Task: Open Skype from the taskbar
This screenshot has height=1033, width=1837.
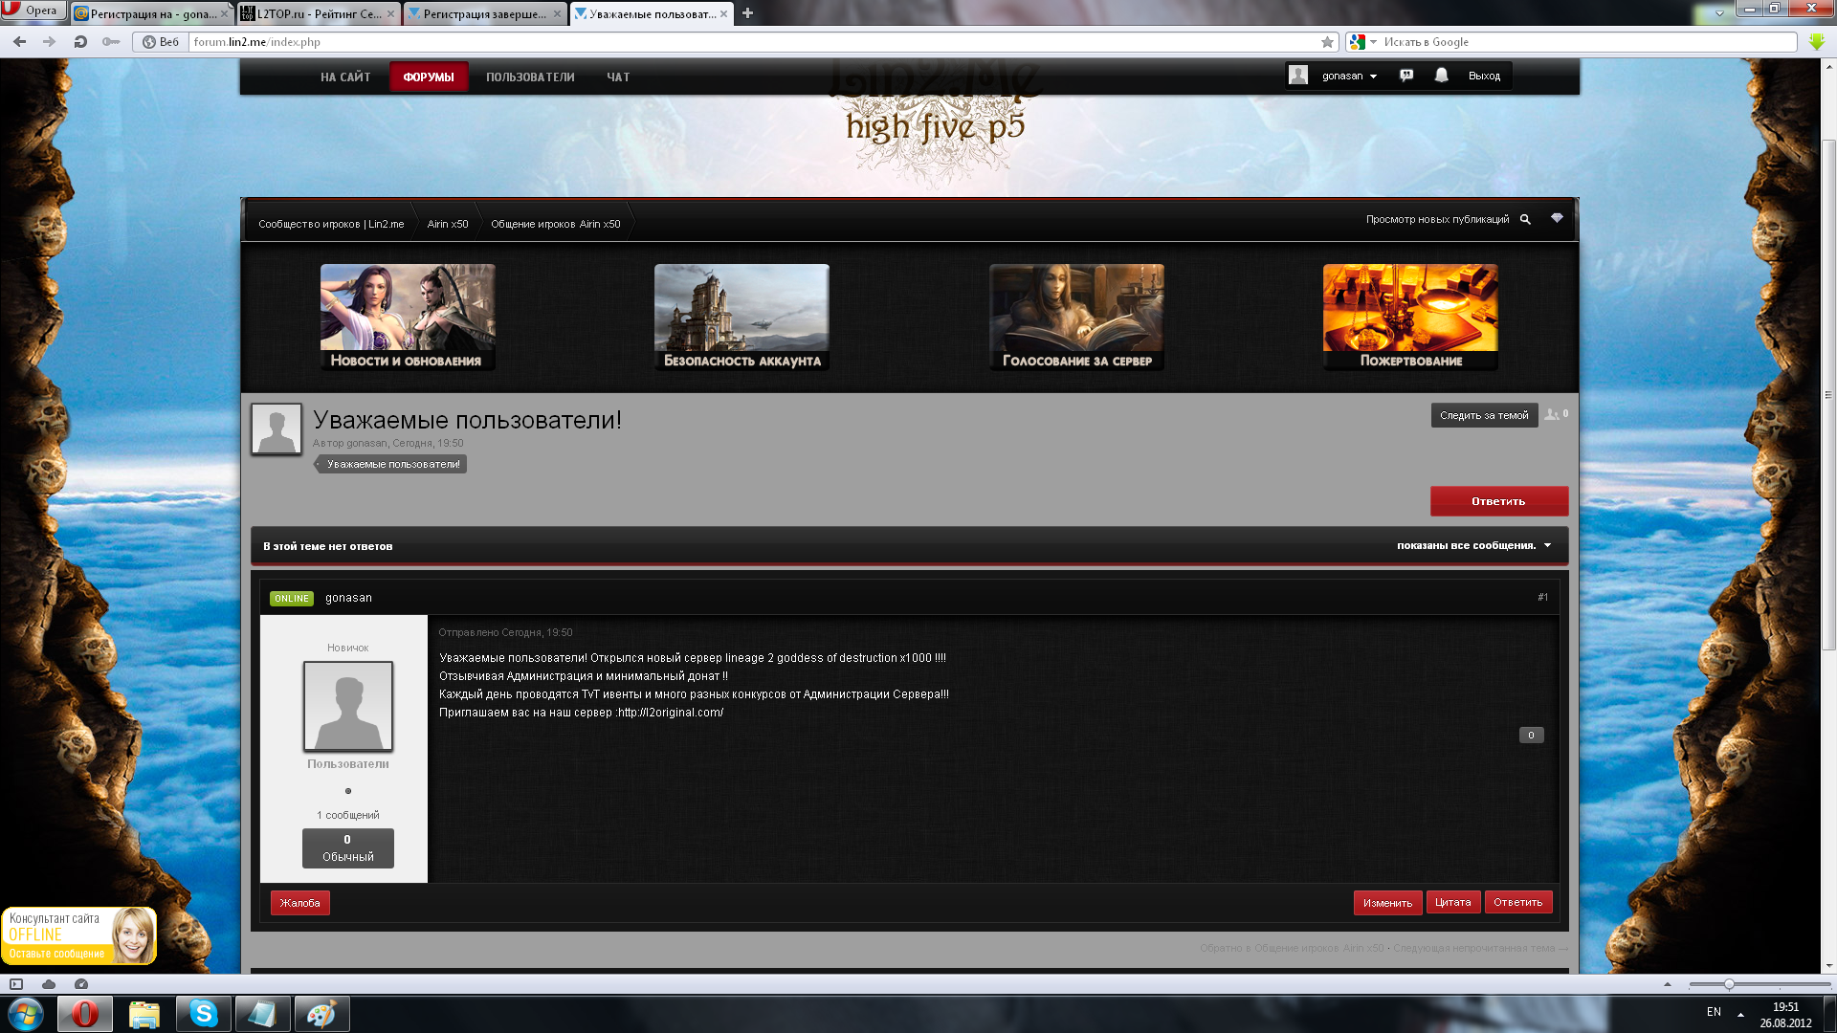Action: (203, 1014)
